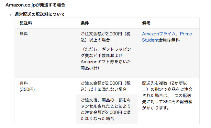Click the bullet marker before 通常配送
The width and height of the screenshot is (211, 128).
pyautogui.click(x=11, y=15)
